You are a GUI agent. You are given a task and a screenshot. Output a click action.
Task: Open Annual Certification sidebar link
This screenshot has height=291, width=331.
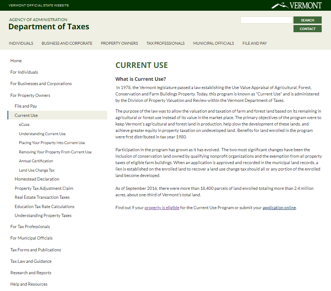point(36,161)
